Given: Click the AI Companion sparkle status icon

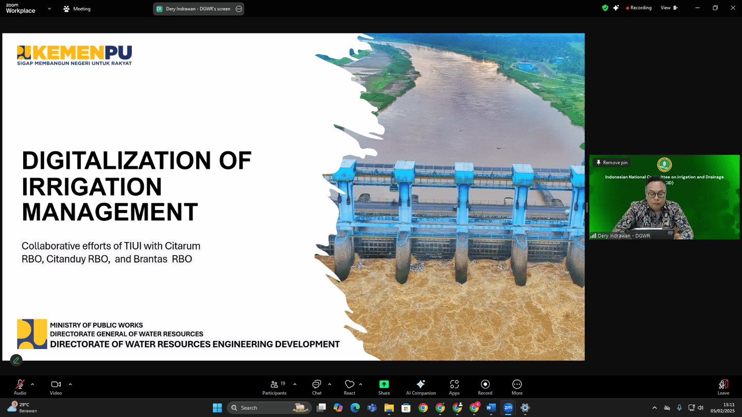Looking at the screenshot, I should pos(616,8).
